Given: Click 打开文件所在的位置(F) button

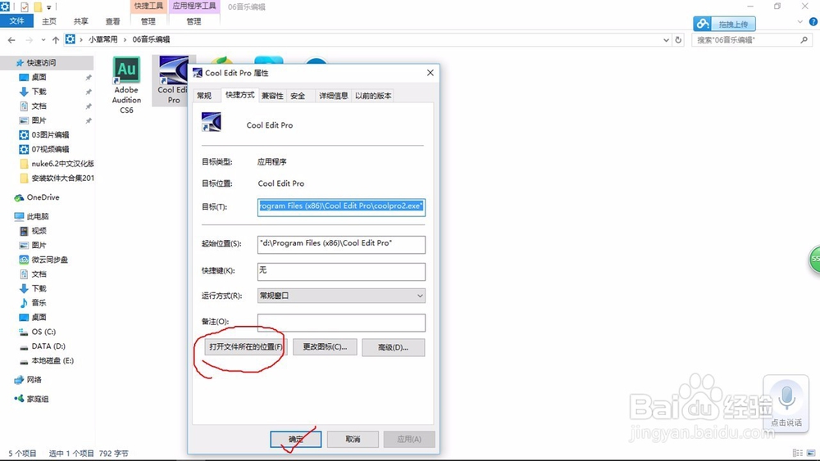Looking at the screenshot, I should (x=245, y=347).
